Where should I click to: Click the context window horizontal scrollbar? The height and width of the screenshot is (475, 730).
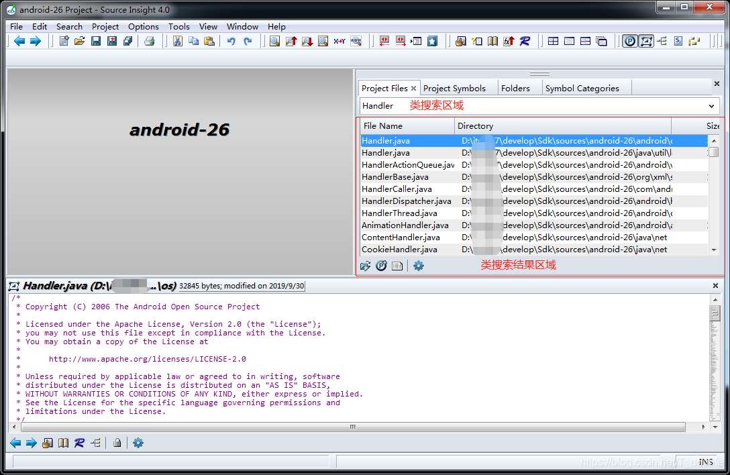352,427
